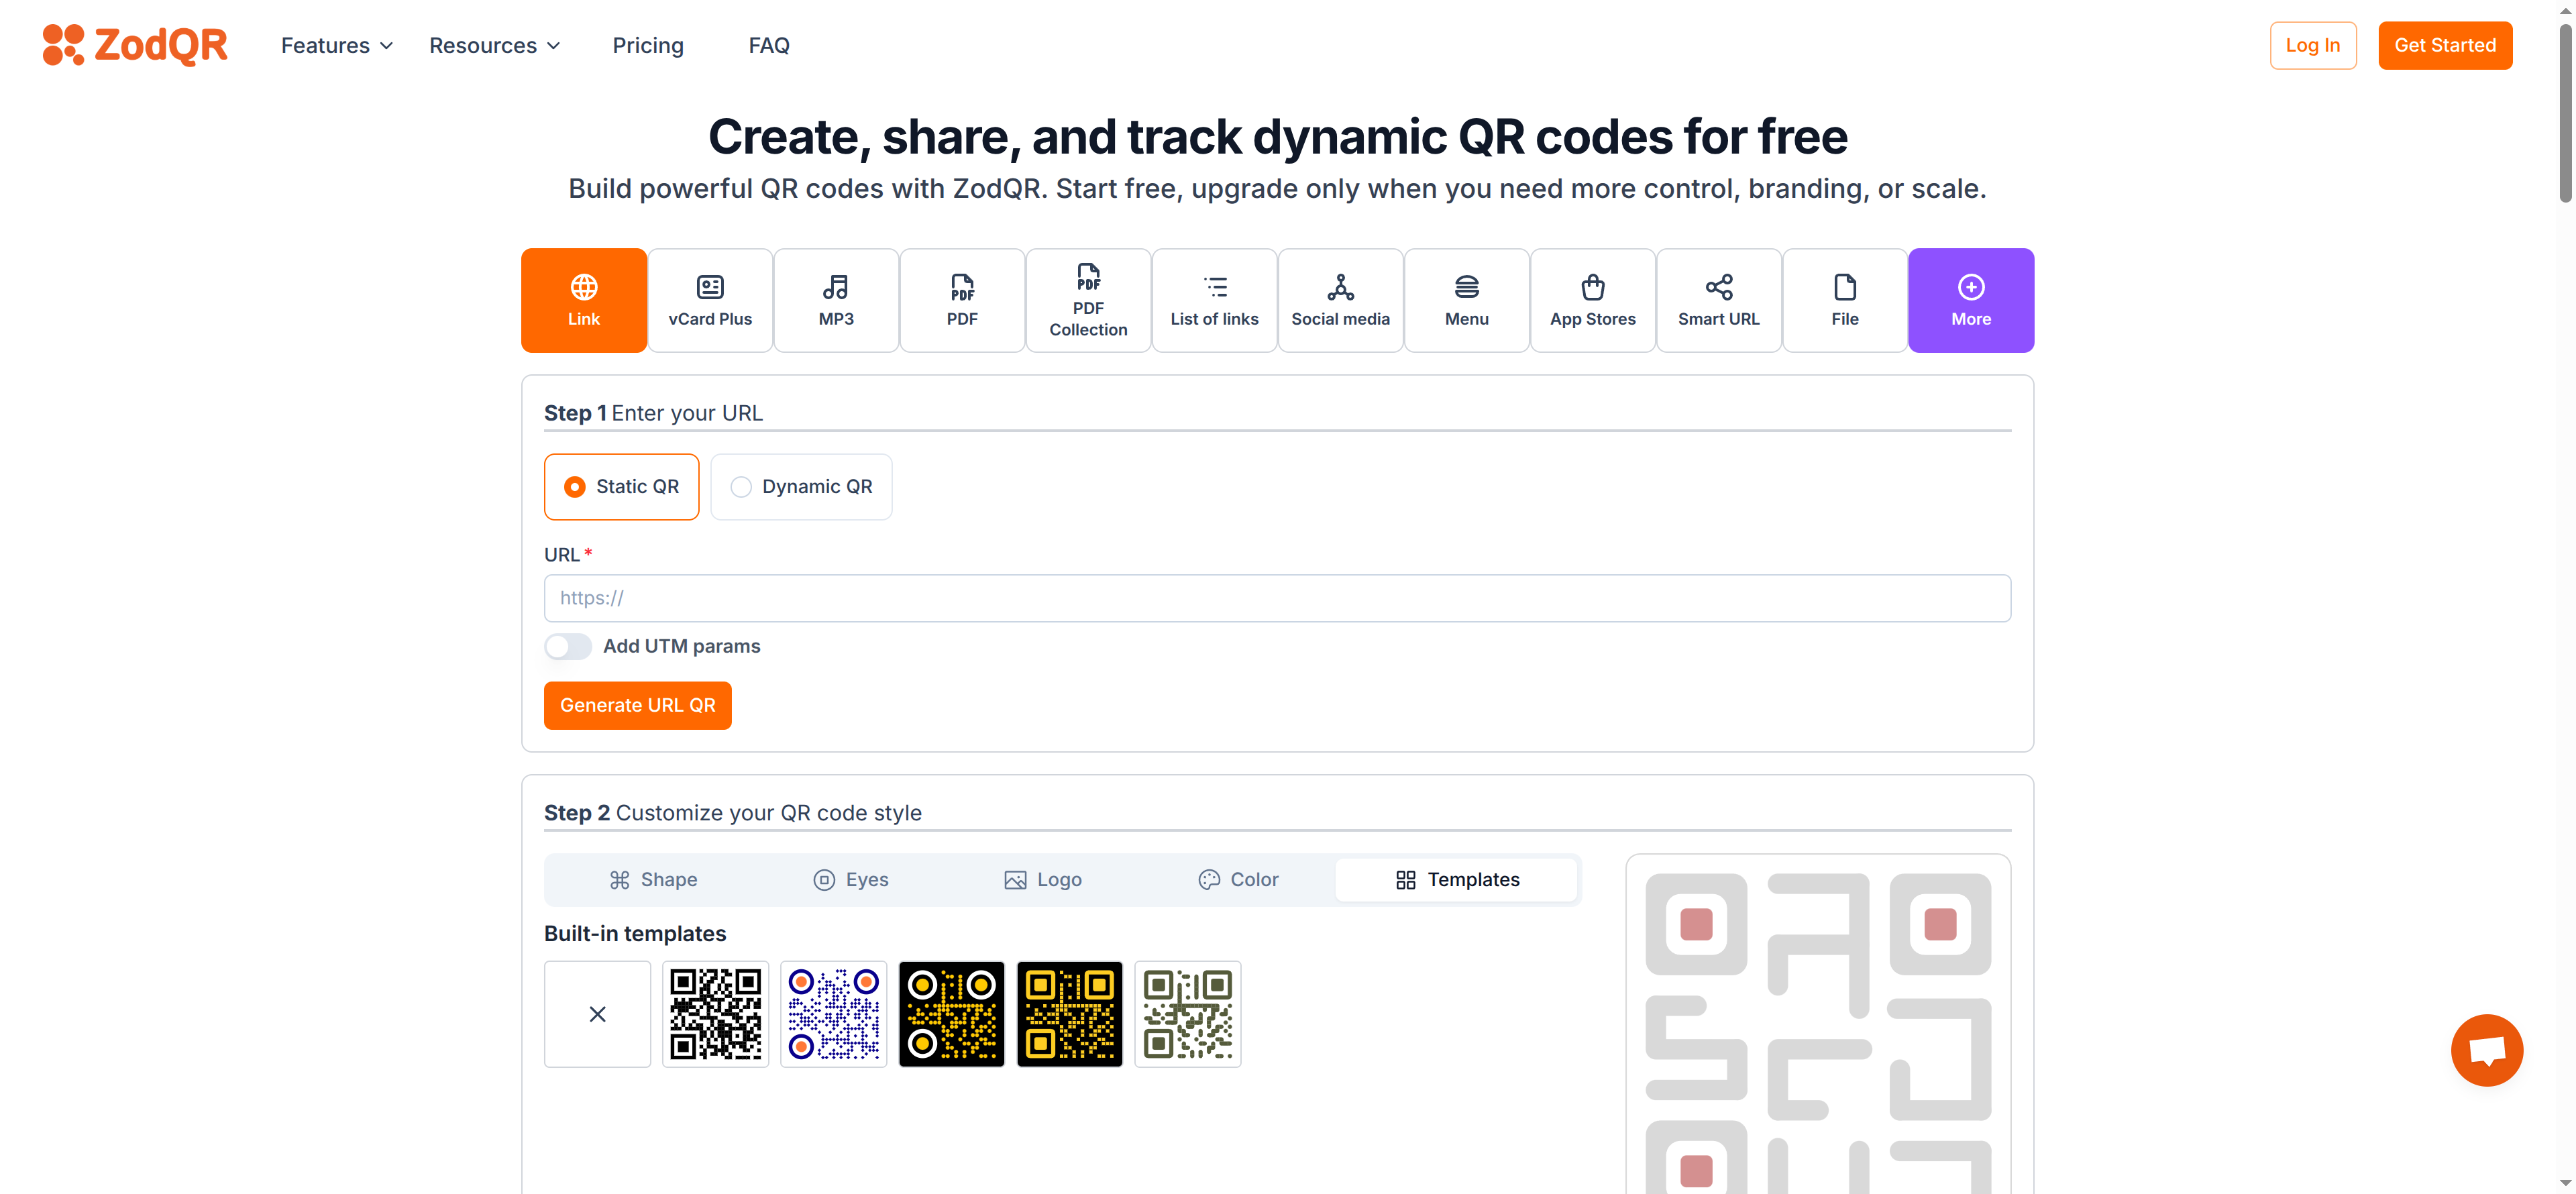Click the Log In button
This screenshot has height=1194, width=2576.
(x=2313, y=45)
